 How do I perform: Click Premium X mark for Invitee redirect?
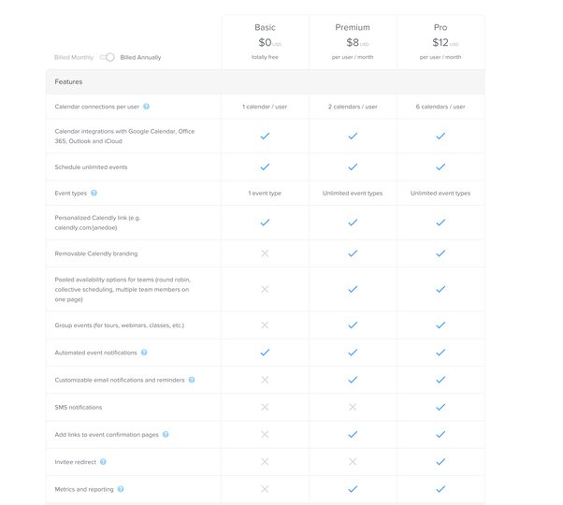click(x=353, y=462)
